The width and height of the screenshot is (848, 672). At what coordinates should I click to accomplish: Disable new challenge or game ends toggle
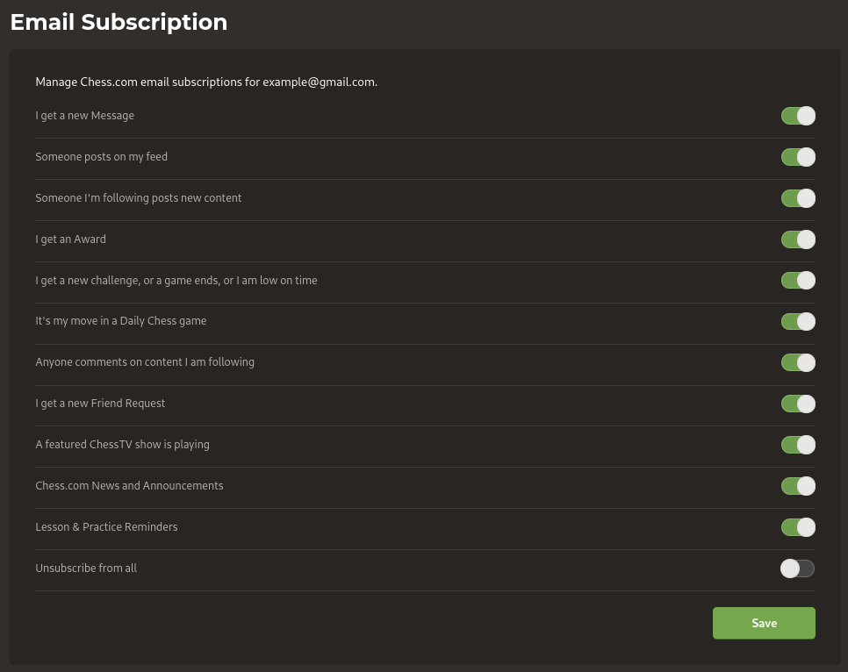(798, 280)
